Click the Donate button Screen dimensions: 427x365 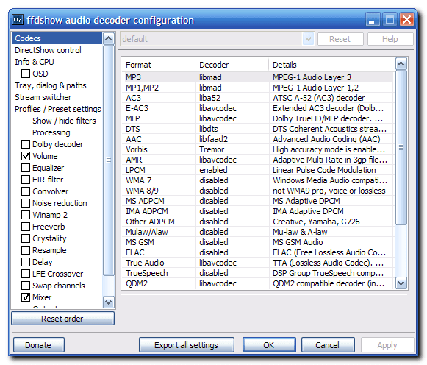(39, 345)
